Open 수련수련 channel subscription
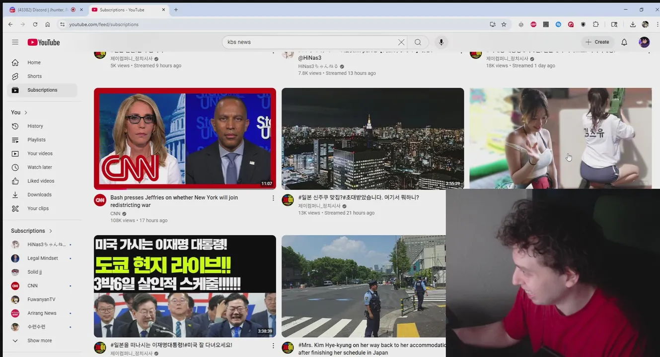Viewport: 660px width, 357px height. tap(42, 327)
